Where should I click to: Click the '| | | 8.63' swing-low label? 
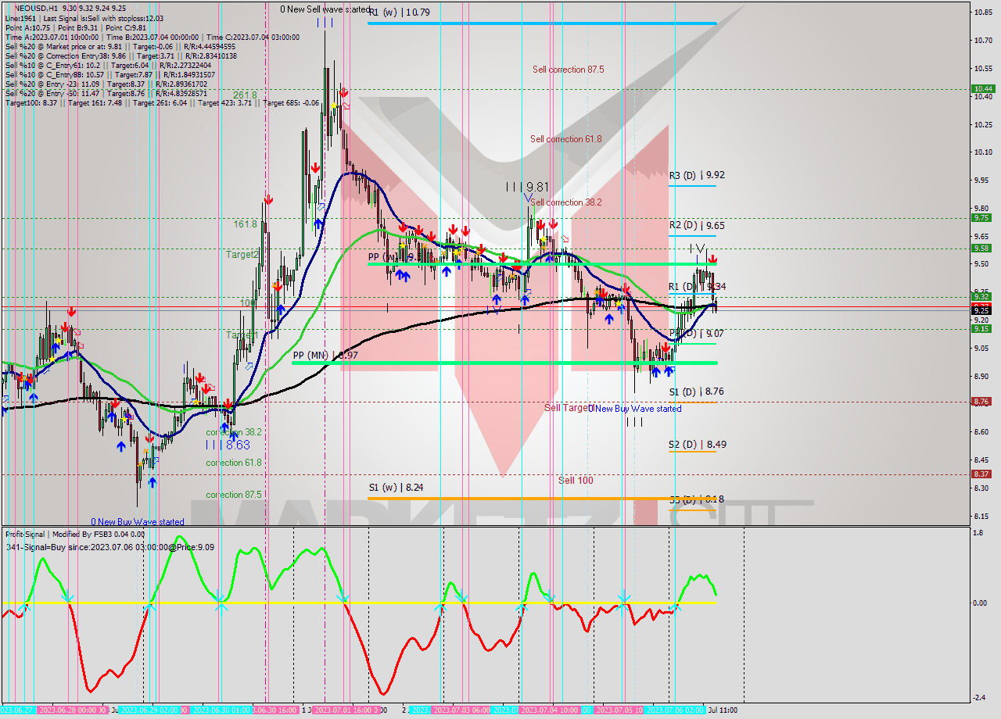point(228,445)
